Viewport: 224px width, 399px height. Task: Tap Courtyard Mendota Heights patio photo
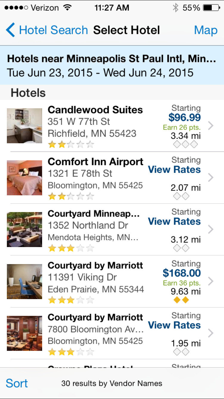(x=24, y=229)
